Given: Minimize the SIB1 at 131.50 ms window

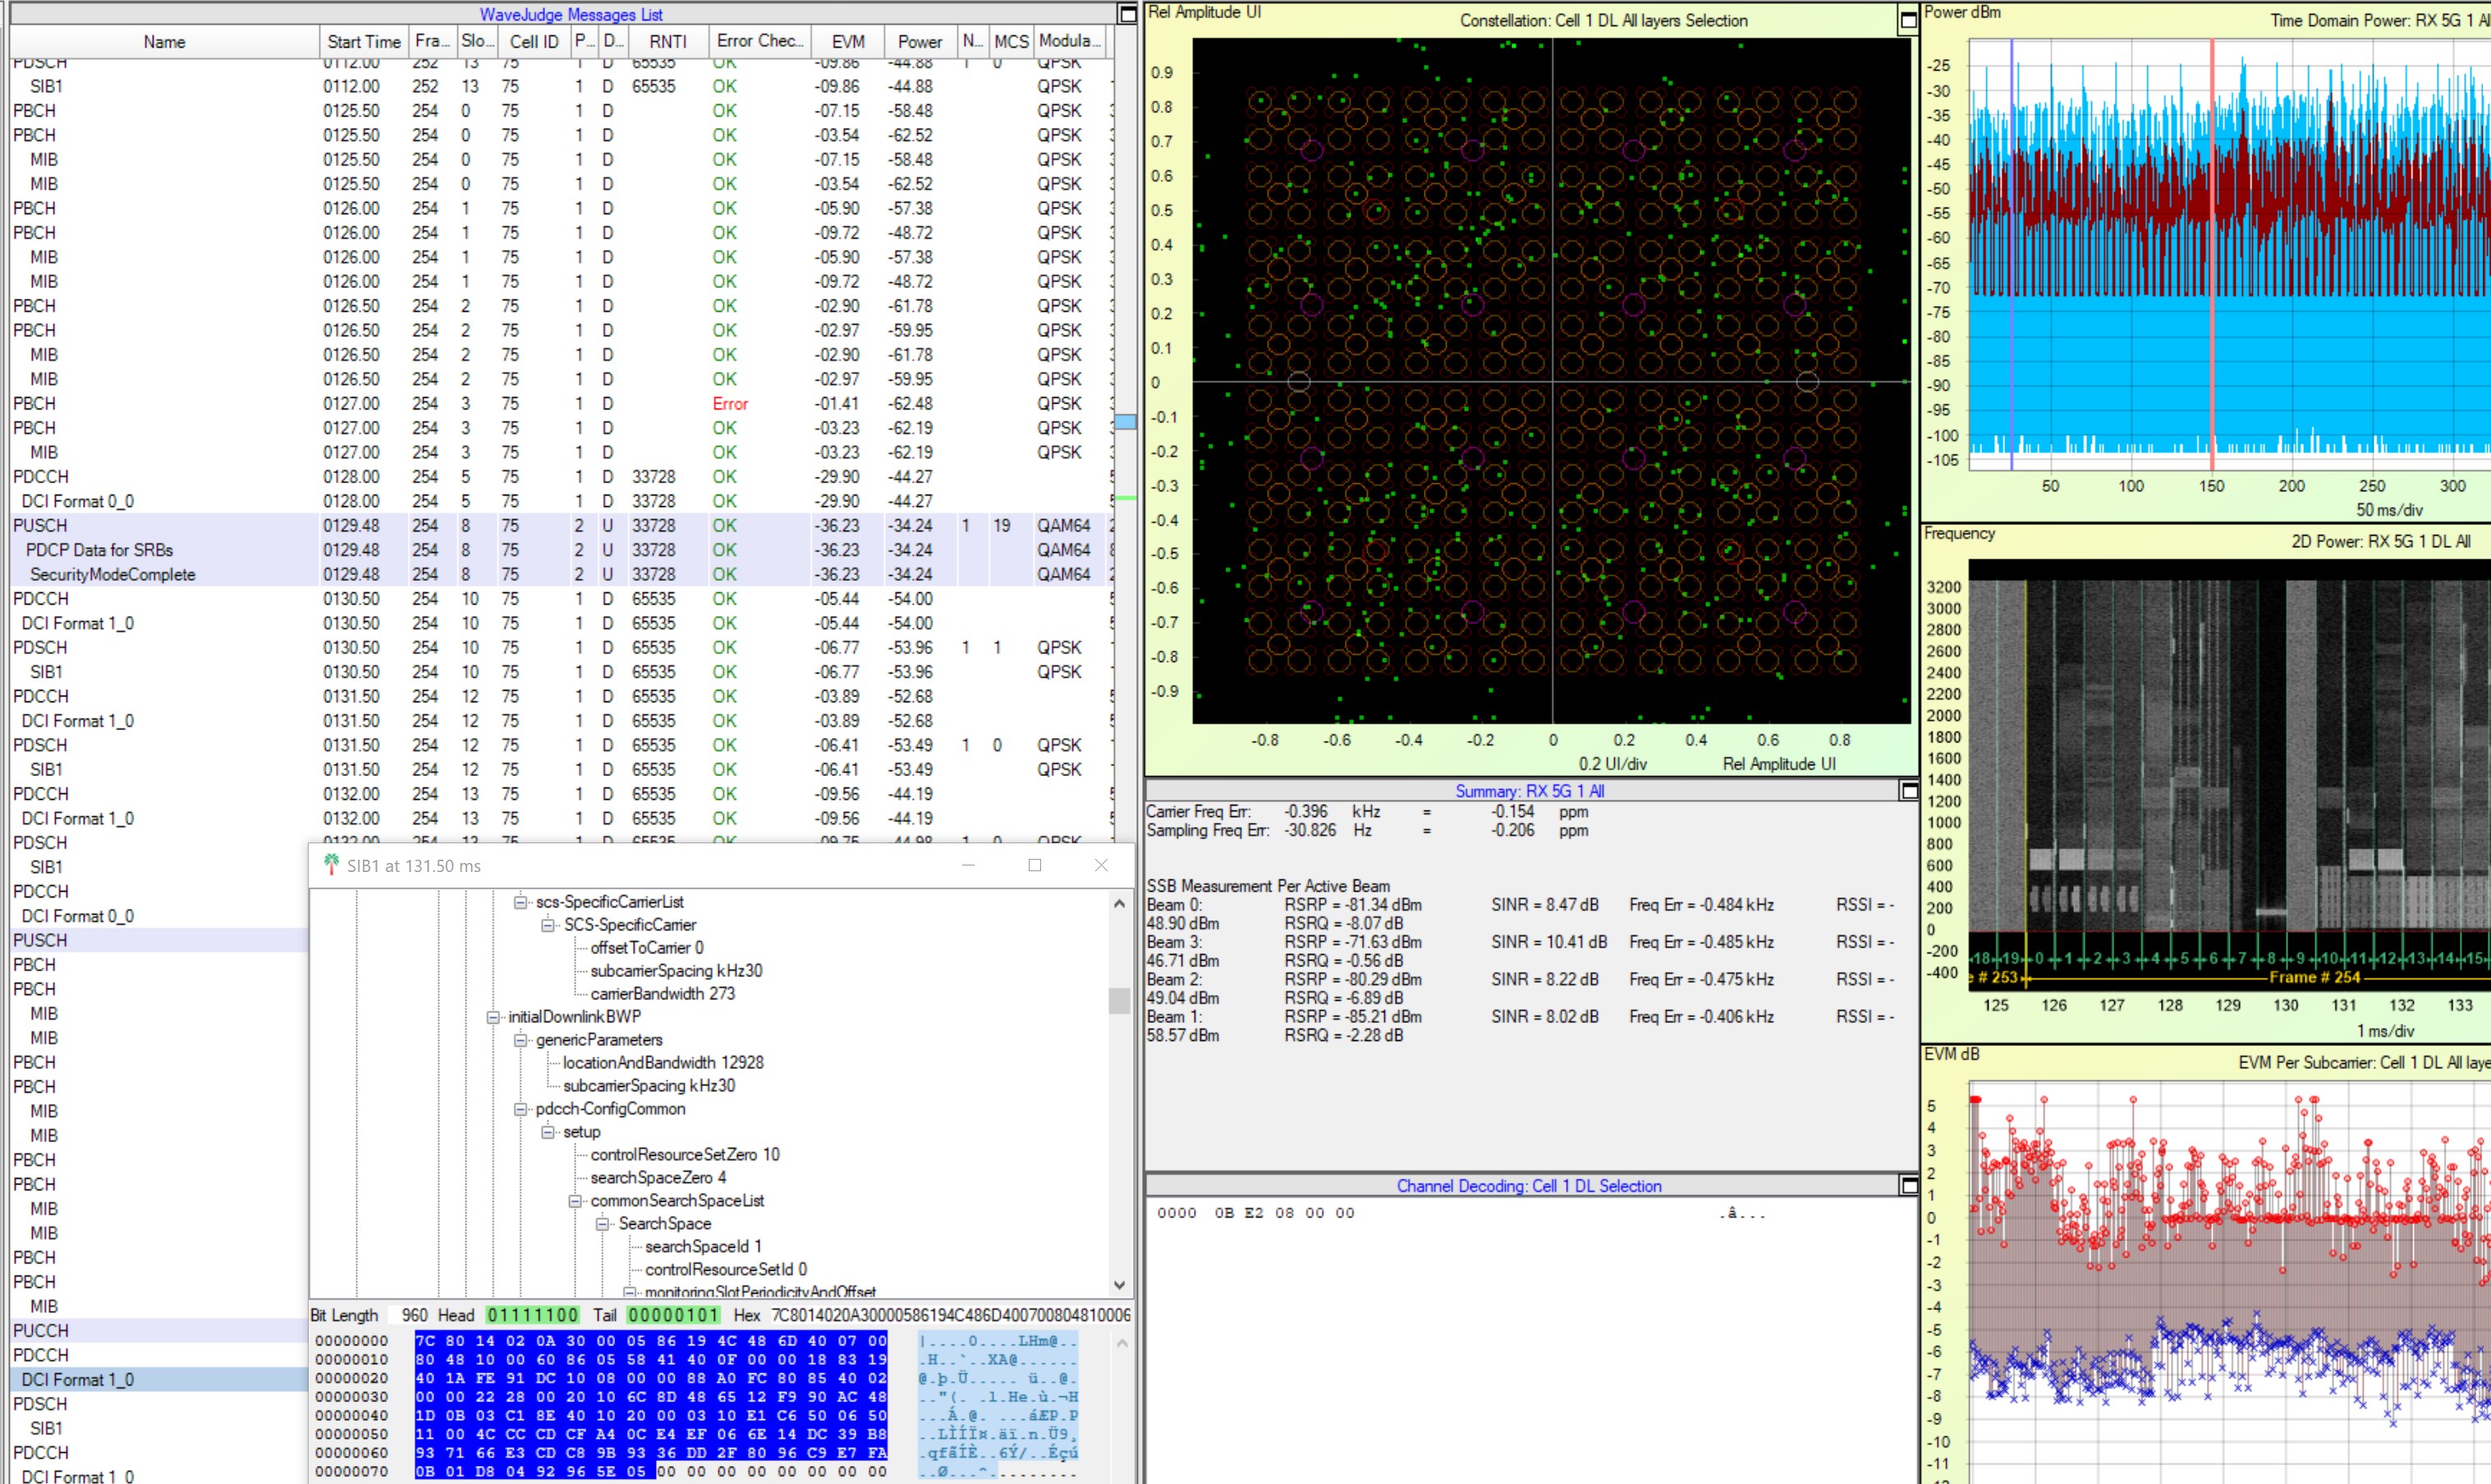Looking at the screenshot, I should point(968,865).
